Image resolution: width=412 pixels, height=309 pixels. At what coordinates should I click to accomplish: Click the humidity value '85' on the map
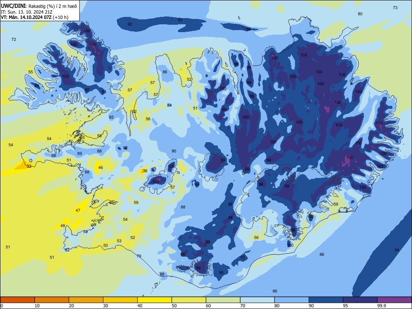[111, 117]
